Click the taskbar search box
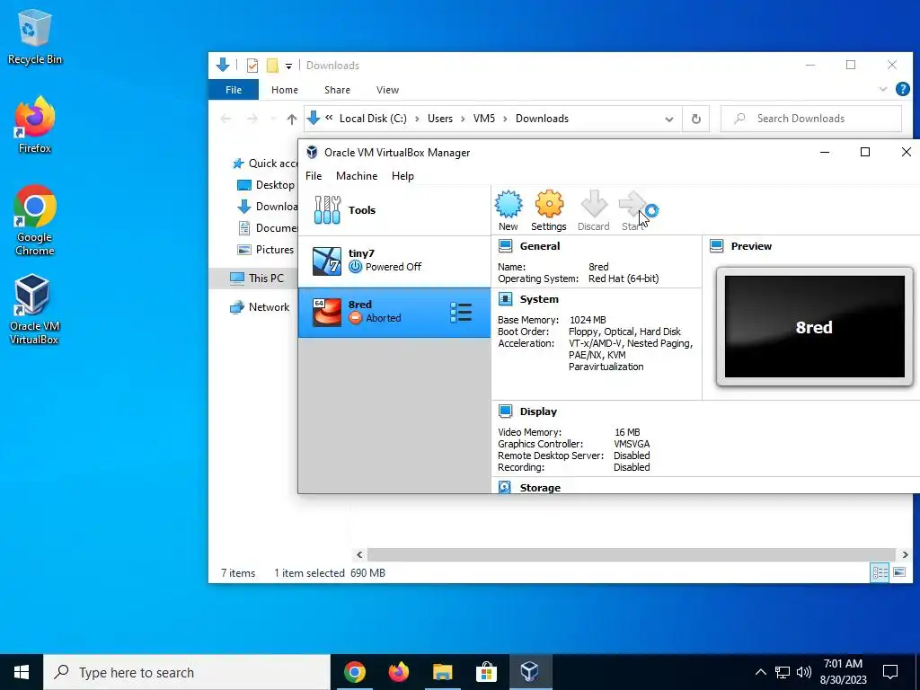This screenshot has width=920, height=690. 187,672
